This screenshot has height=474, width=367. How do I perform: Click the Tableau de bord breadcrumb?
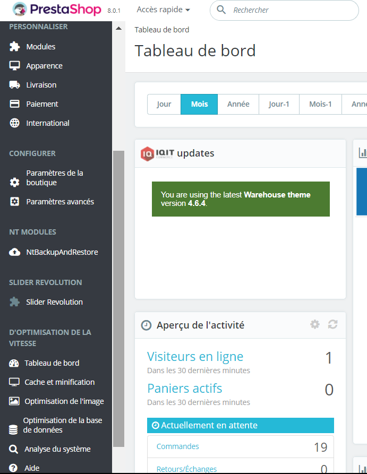[x=162, y=30]
